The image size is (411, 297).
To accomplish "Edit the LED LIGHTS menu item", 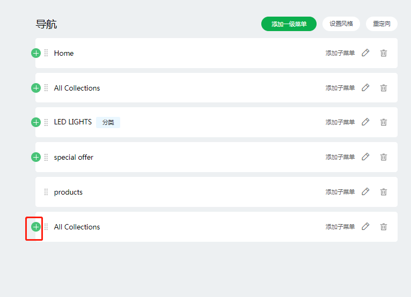I will coord(365,122).
